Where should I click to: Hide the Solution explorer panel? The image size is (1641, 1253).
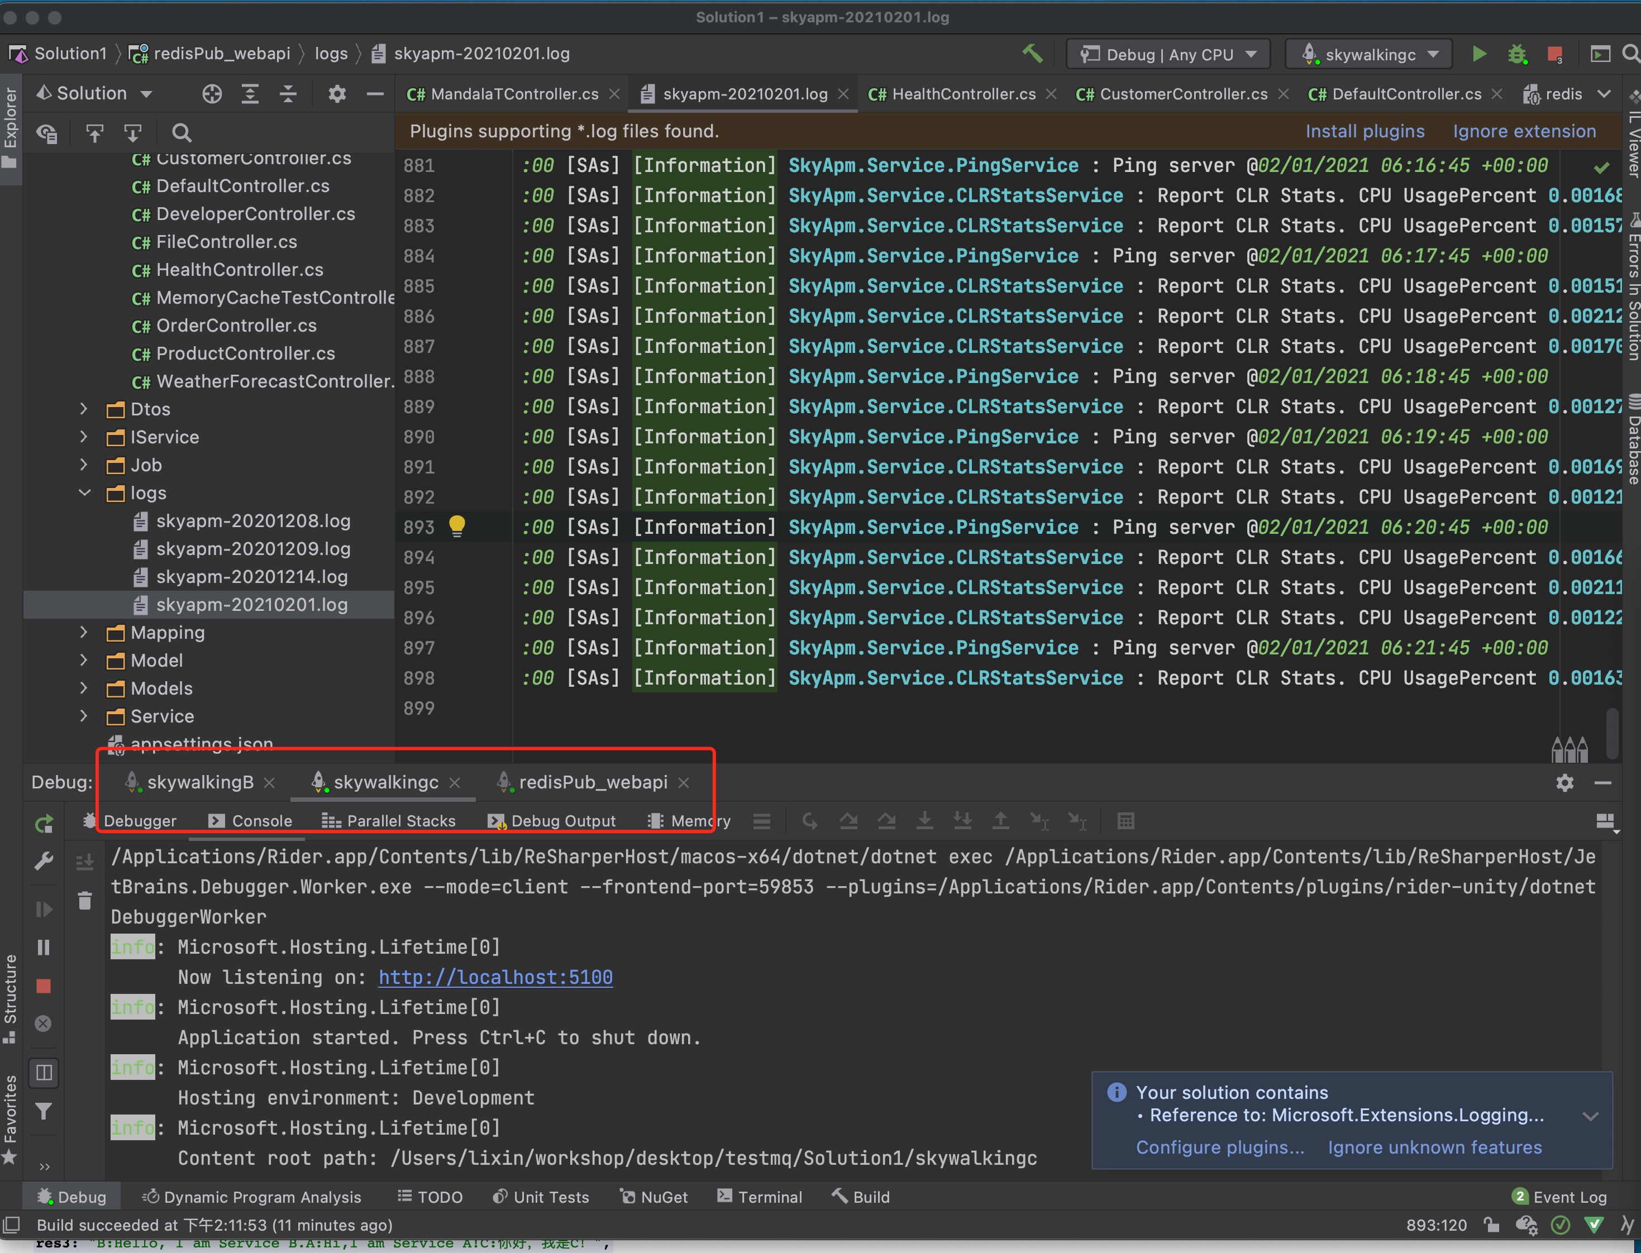[x=375, y=94]
